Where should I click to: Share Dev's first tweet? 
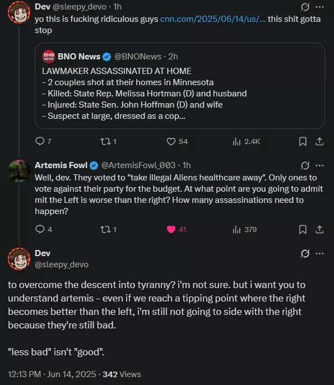click(319, 141)
